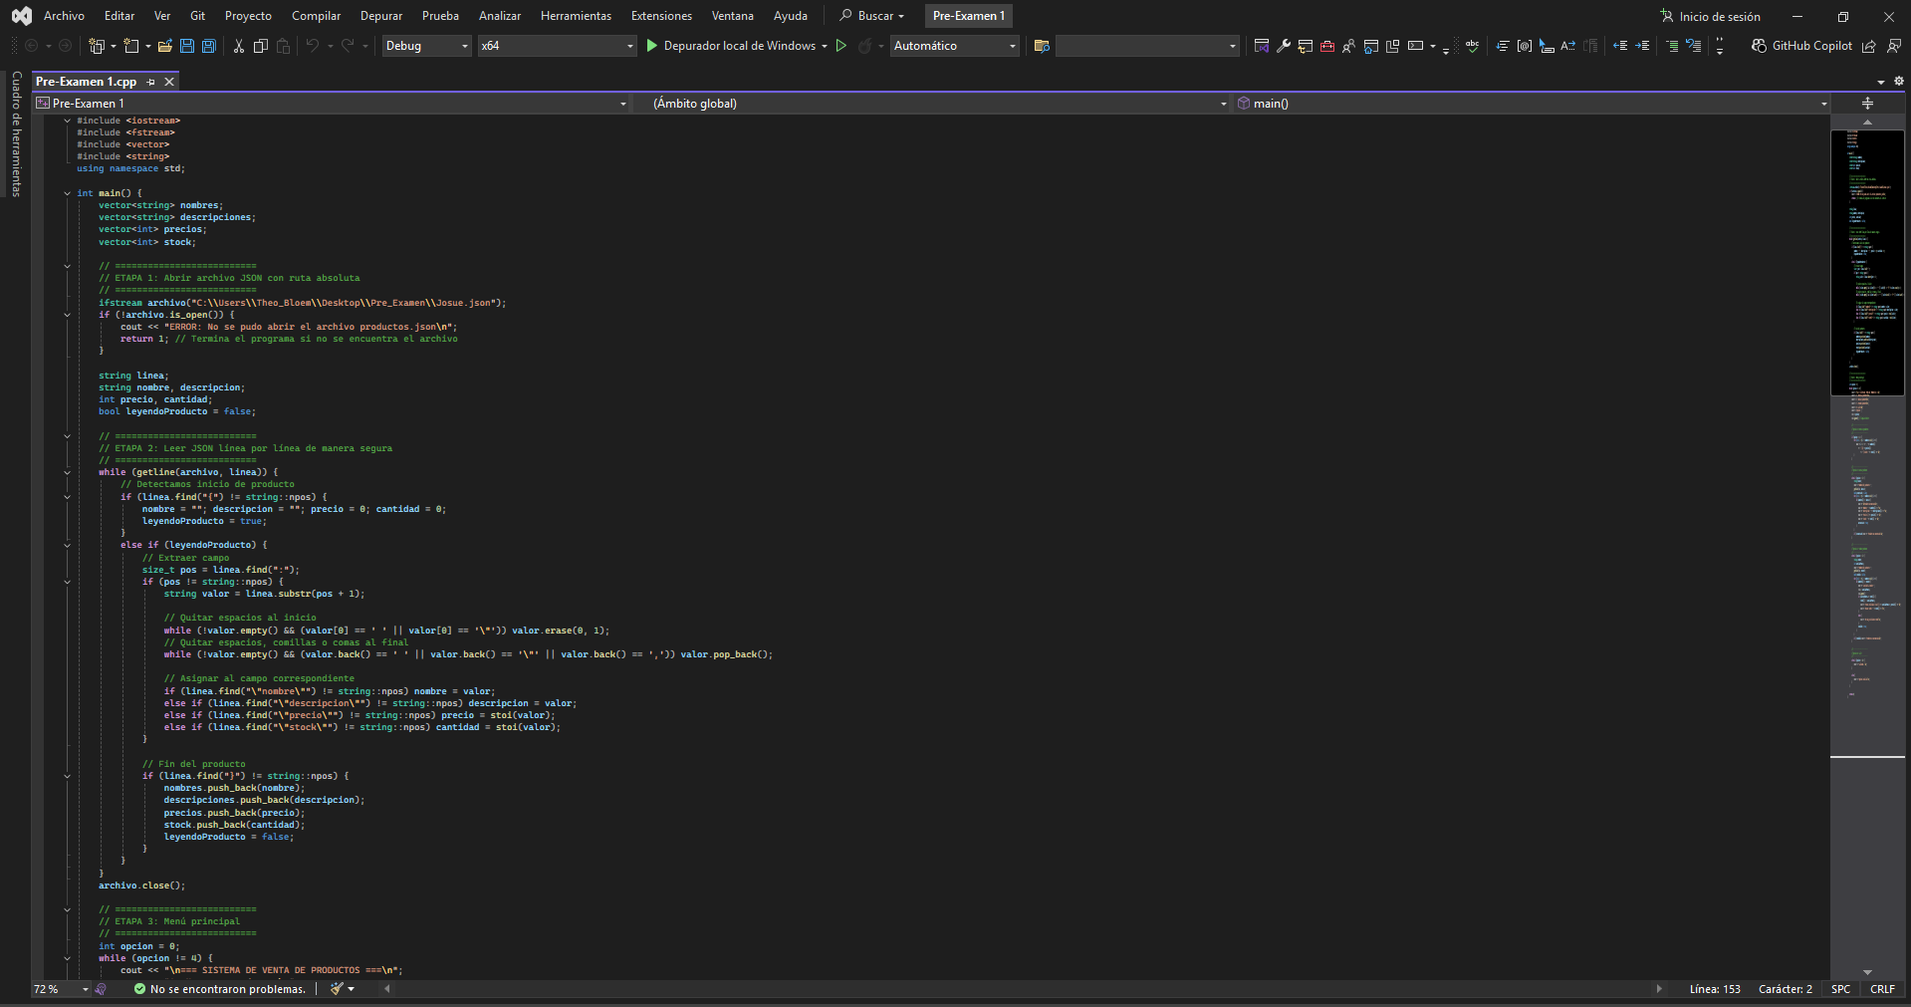The image size is (1911, 1007).
Task: Click the Save All icon in toolbar
Action: (208, 46)
